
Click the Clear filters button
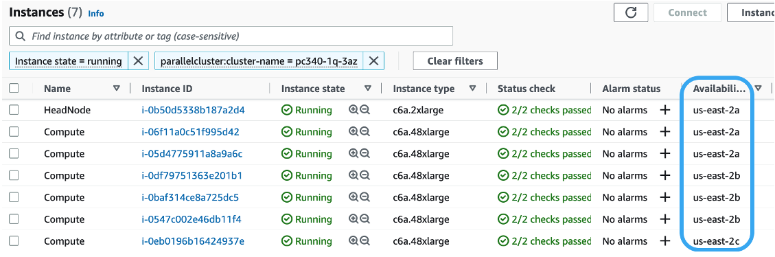(455, 61)
